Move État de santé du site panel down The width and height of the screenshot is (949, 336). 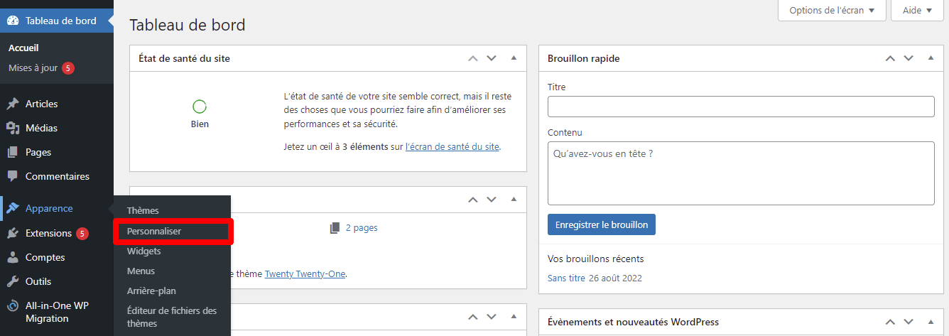tap(491, 58)
